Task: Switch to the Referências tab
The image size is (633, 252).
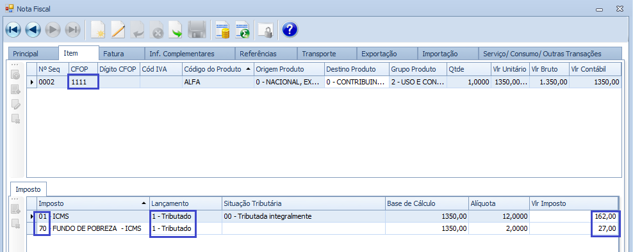Action: pyautogui.click(x=266, y=54)
